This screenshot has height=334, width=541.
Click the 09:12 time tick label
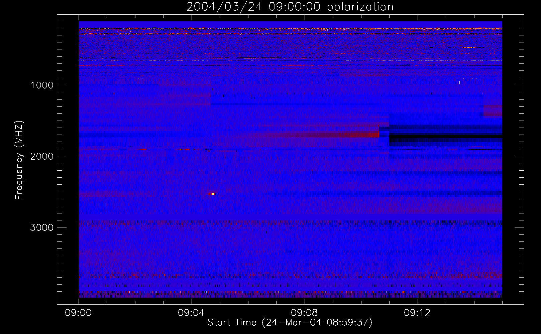coord(417,313)
